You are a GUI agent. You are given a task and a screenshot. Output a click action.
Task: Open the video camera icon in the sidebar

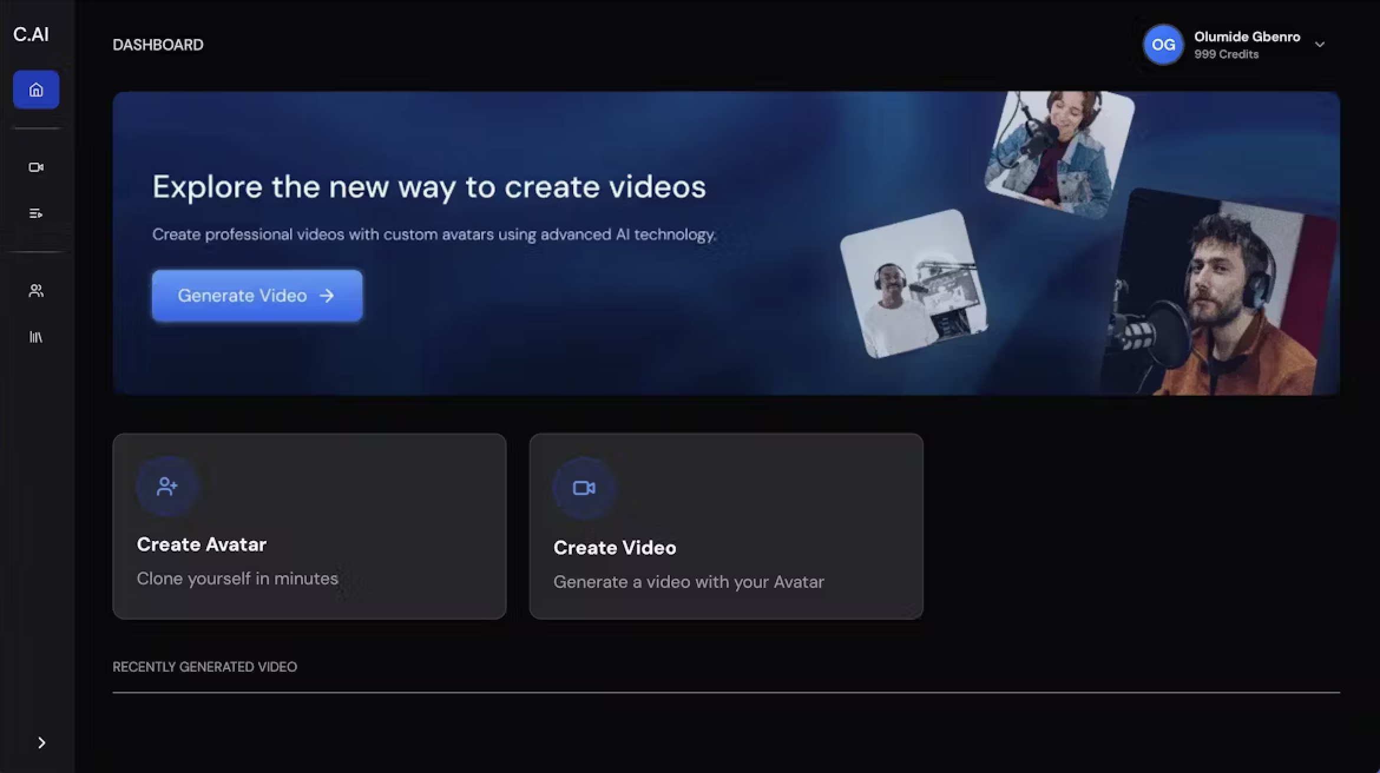click(35, 167)
